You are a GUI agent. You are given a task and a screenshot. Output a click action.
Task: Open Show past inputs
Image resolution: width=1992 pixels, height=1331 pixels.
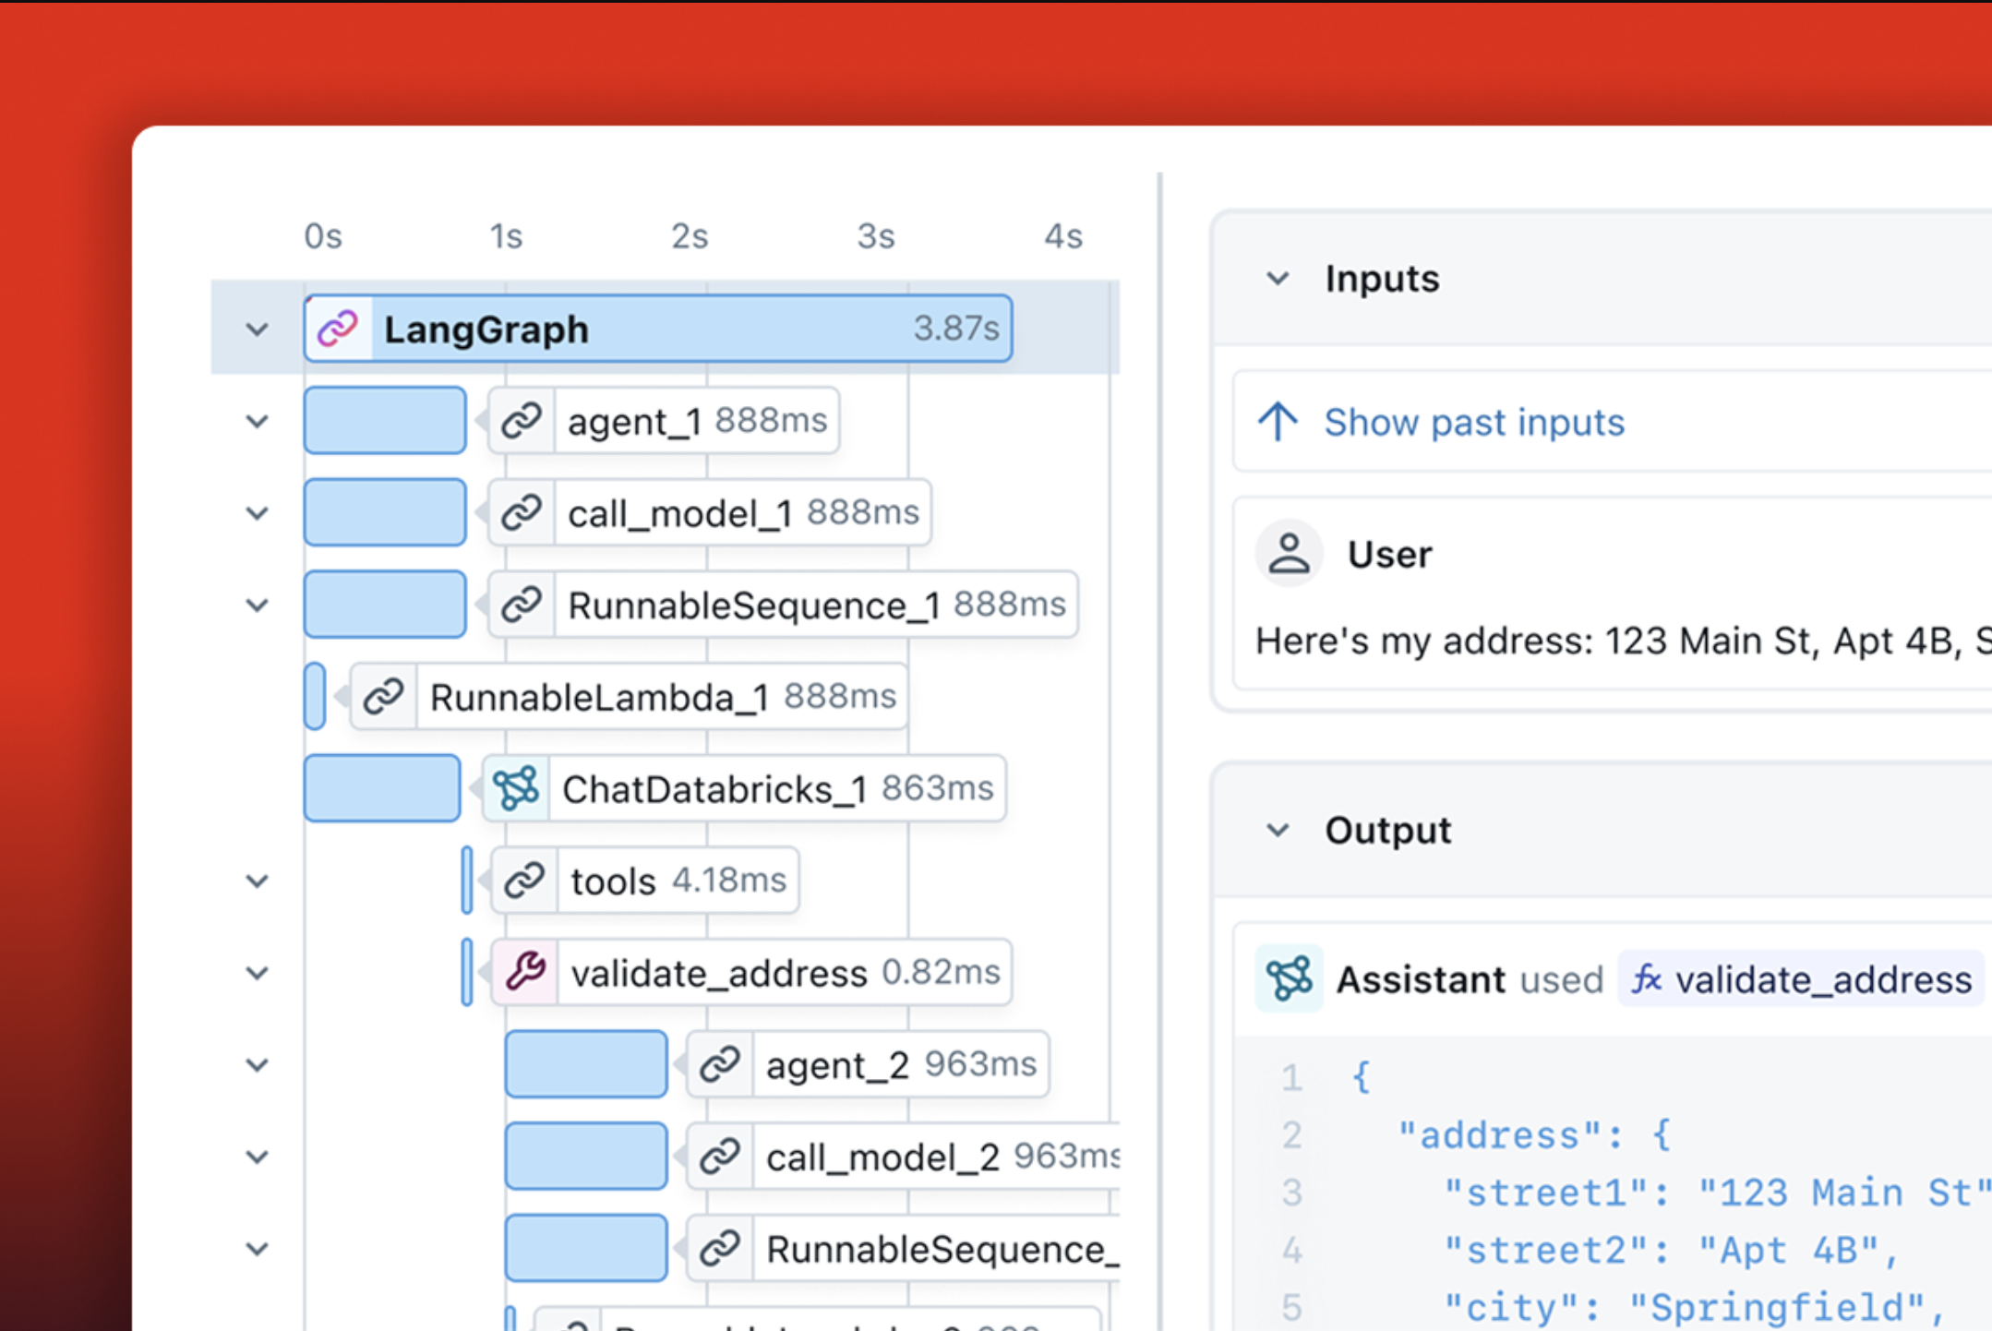pyautogui.click(x=1474, y=422)
